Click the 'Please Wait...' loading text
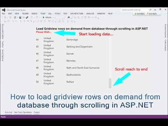The width and height of the screenshot is (168, 126). click(x=44, y=32)
